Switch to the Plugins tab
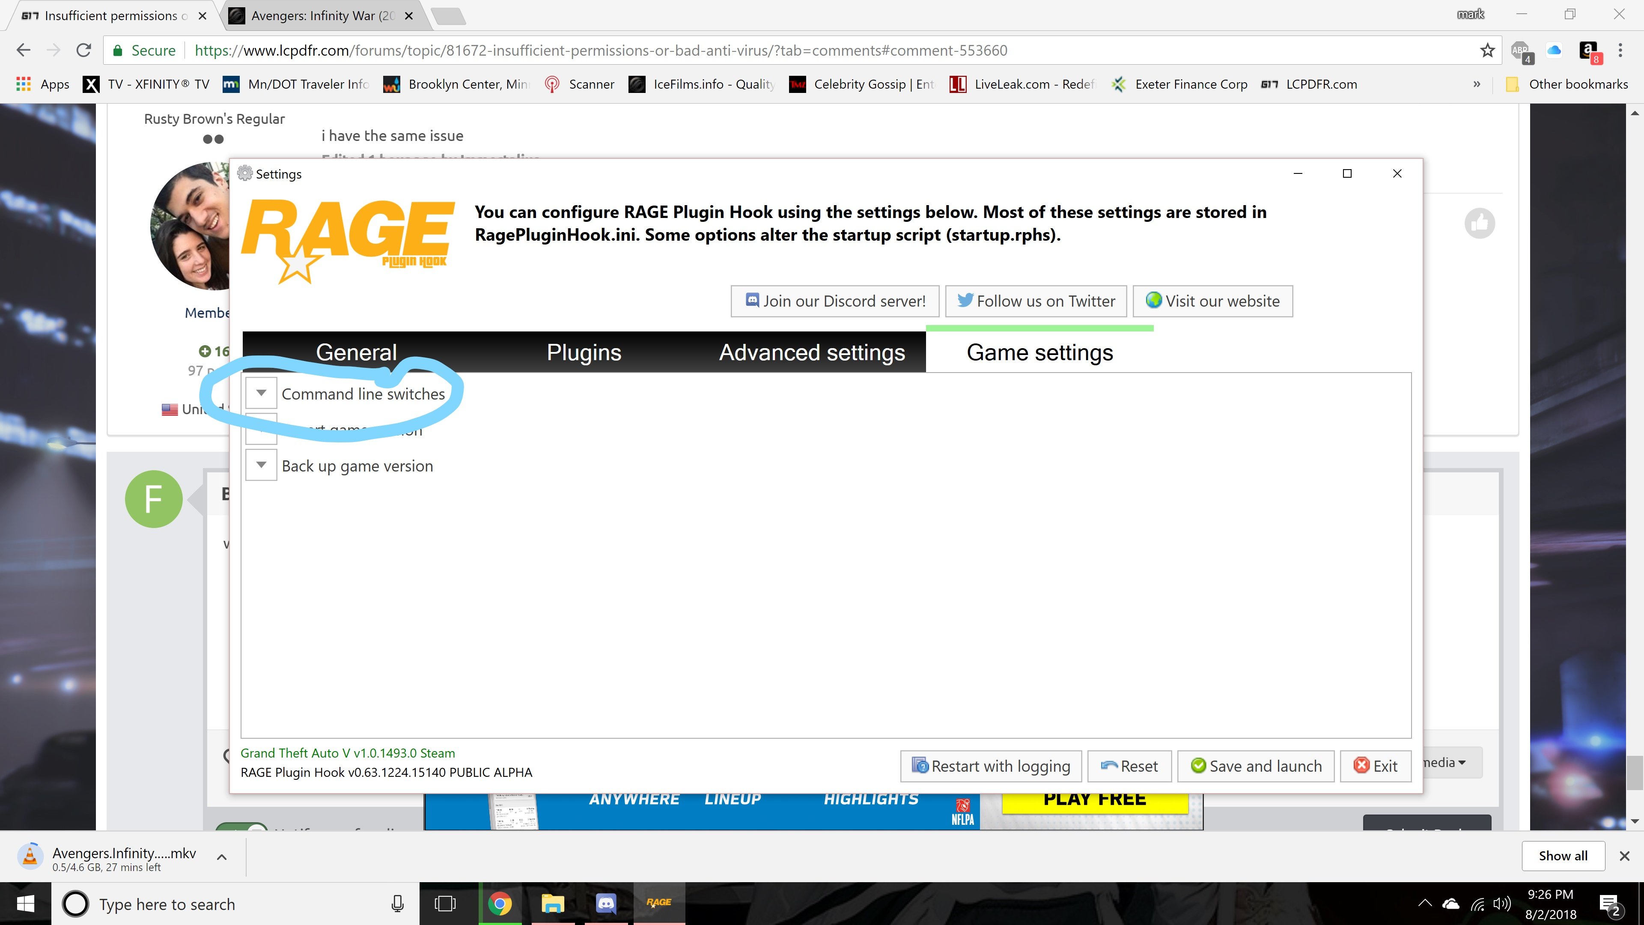This screenshot has width=1644, height=925. [583, 352]
